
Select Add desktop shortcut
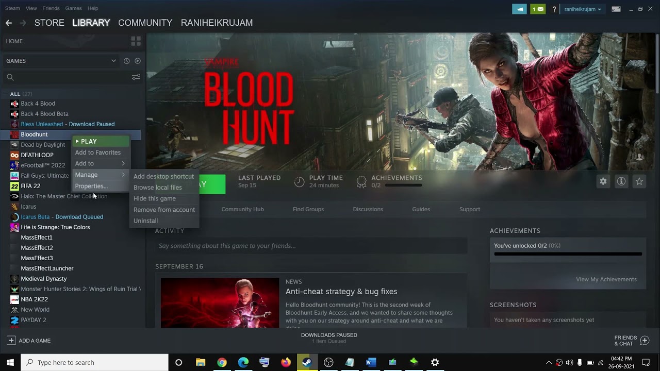(x=163, y=176)
